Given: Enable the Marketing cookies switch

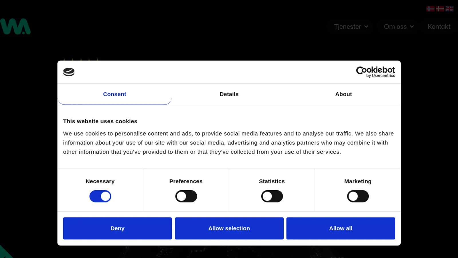Looking at the screenshot, I should pyautogui.click(x=358, y=196).
